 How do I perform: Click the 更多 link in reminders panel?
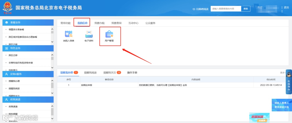tap(283, 73)
